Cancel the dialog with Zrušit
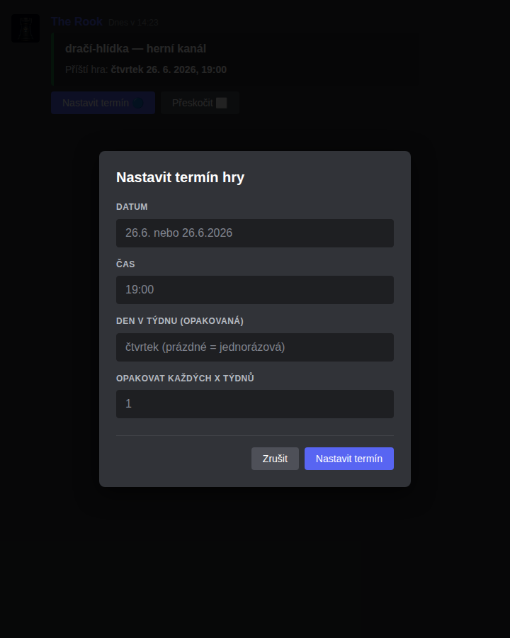The image size is (510, 638). (275, 459)
